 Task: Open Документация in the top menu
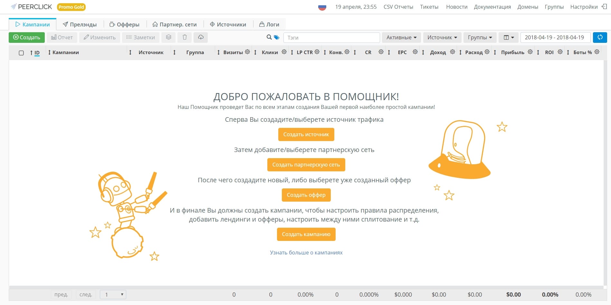point(492,7)
